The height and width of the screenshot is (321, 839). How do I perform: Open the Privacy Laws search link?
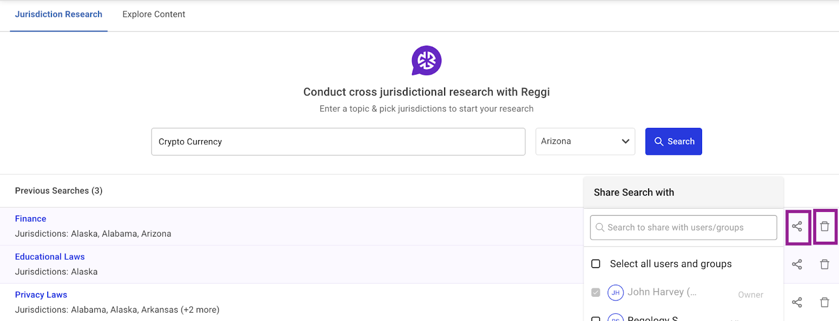[x=41, y=295]
